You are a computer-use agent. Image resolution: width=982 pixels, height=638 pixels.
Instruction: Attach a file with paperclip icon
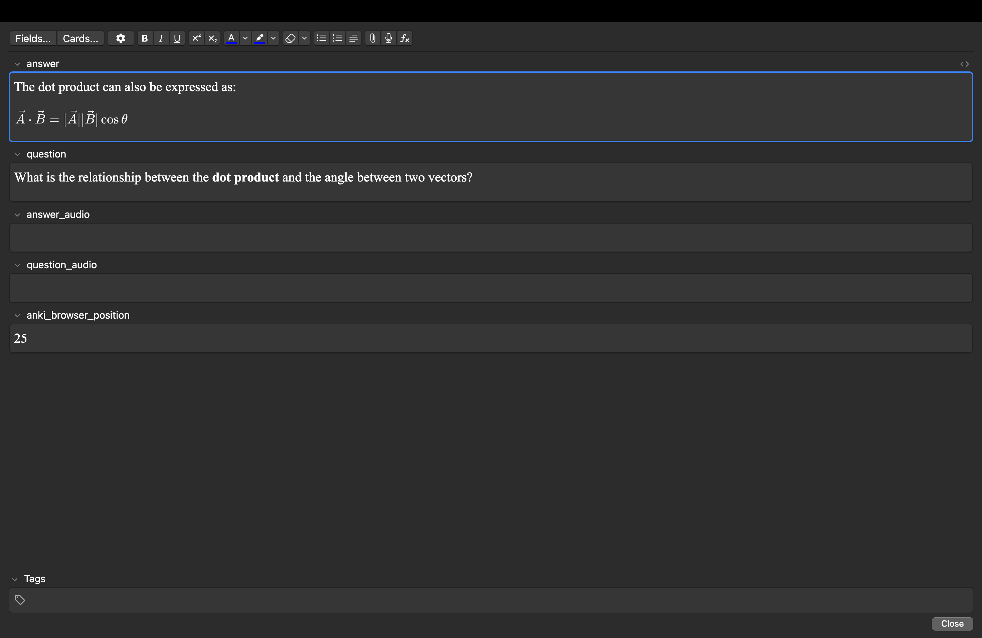coord(372,38)
